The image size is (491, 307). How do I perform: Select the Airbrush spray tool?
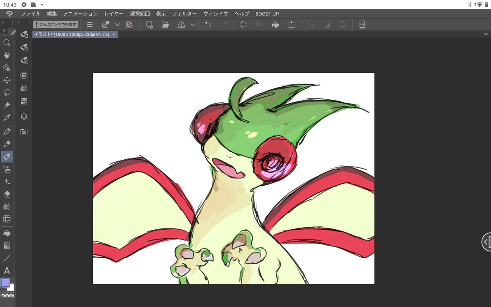pos(7,169)
